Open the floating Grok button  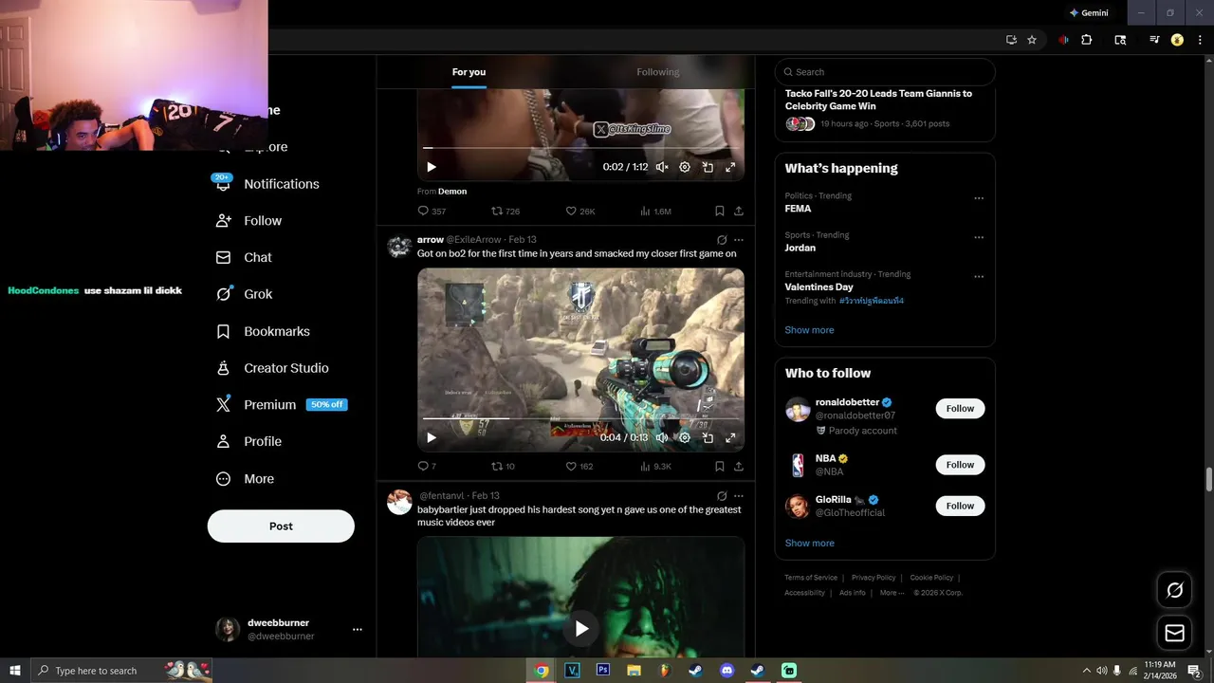pos(1174,590)
